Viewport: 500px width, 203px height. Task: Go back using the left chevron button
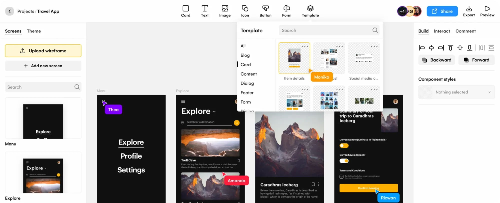tap(9, 11)
